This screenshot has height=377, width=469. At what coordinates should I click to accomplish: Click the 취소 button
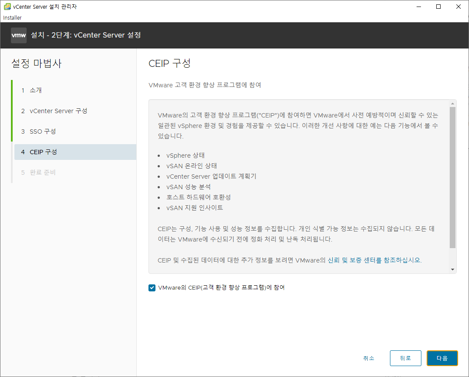369,358
